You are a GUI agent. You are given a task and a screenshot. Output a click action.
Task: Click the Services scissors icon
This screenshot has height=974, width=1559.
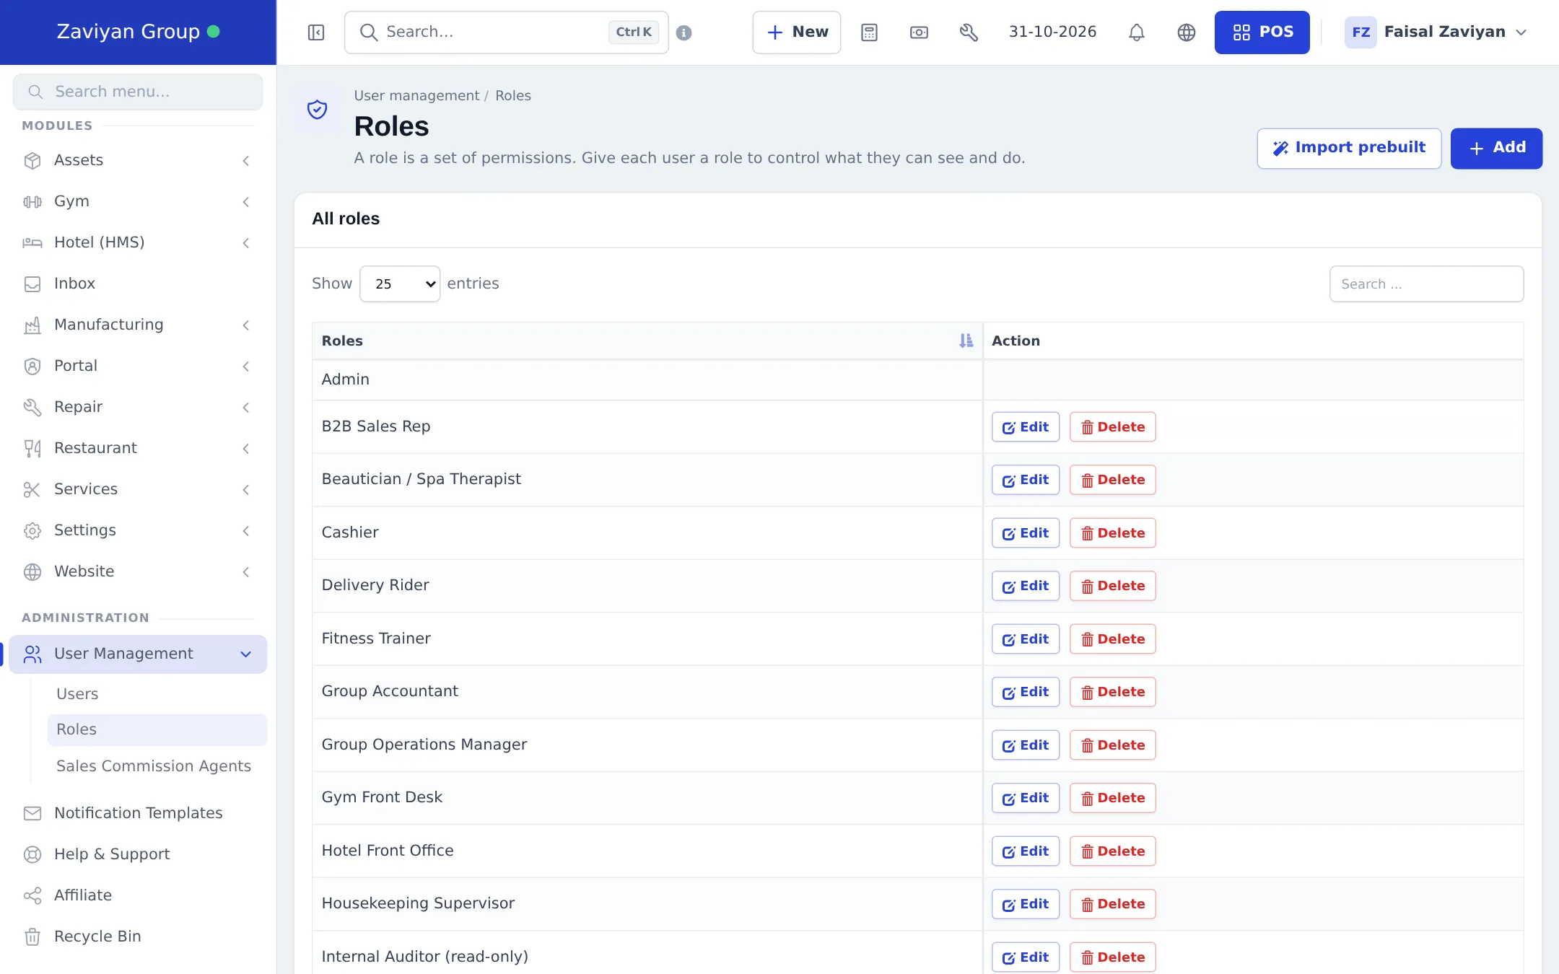point(32,489)
